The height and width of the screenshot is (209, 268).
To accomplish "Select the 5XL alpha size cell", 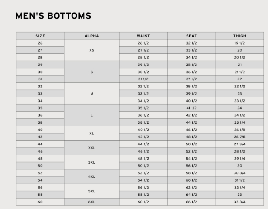I will tap(91, 191).
